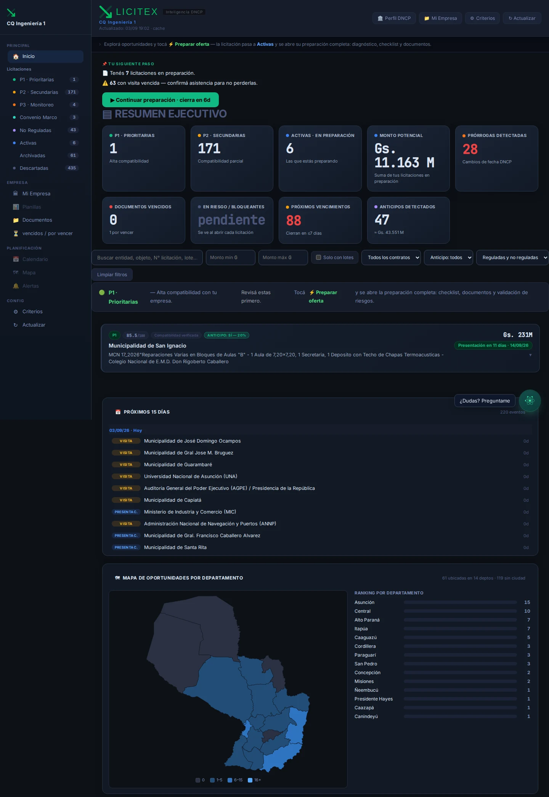Open Documentos folder icon in sidebar

(x=16, y=220)
